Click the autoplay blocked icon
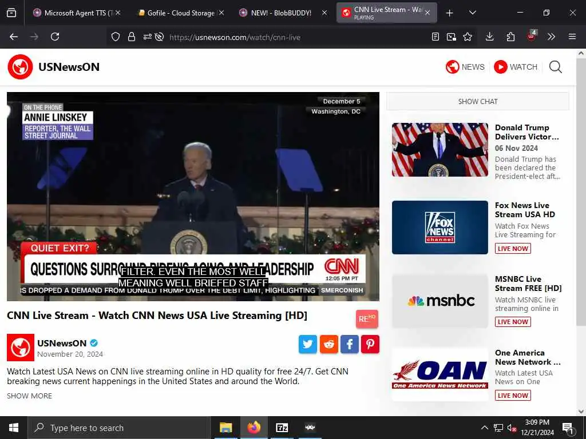Screen dimensions: 586x439 coord(159,37)
